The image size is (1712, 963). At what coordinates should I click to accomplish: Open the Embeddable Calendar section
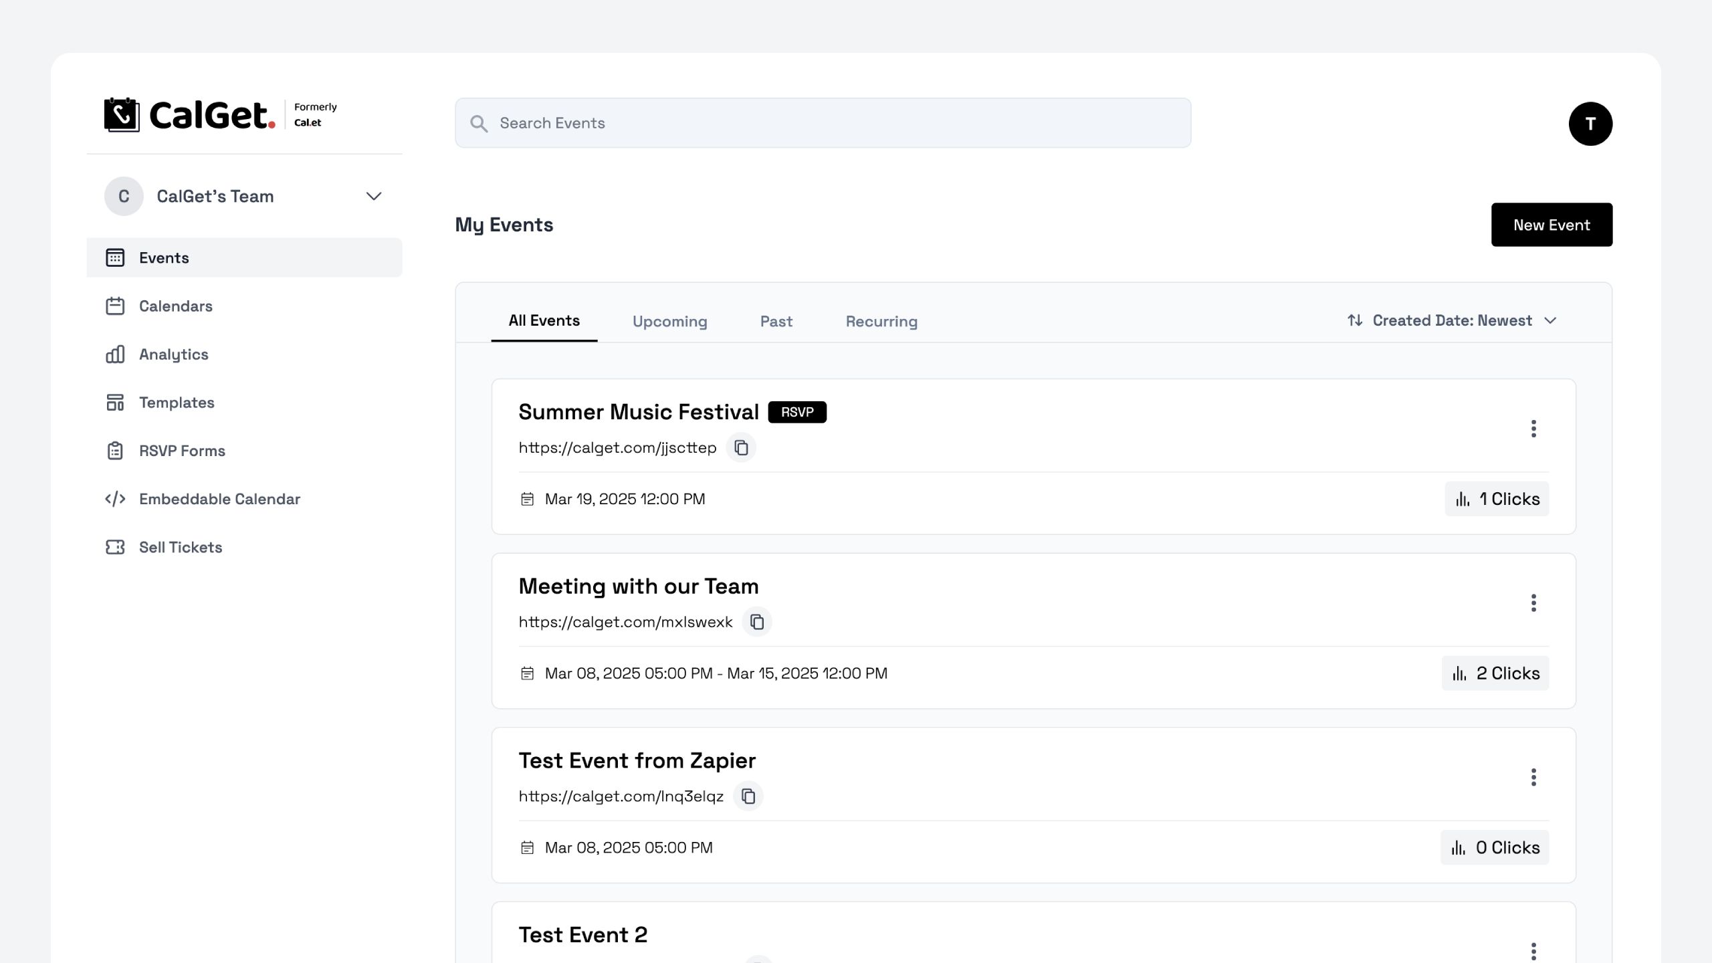coord(219,498)
